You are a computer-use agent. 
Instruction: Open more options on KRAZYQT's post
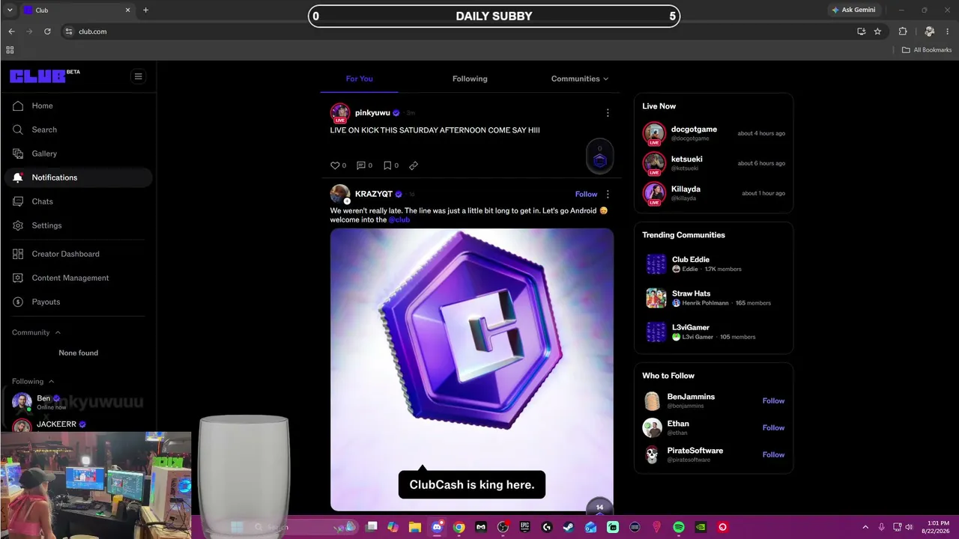pos(608,194)
